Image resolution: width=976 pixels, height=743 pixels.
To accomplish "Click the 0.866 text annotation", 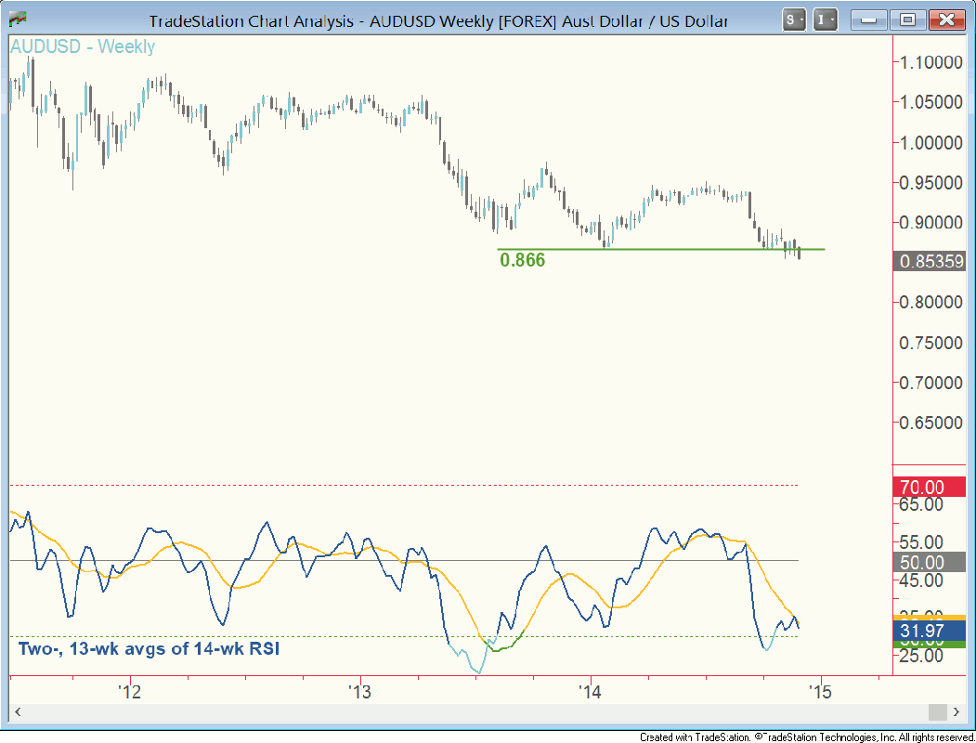I will [x=522, y=261].
